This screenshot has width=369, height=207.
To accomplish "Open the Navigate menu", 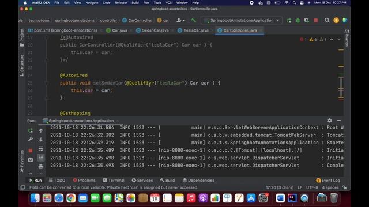I will coord(92,3).
